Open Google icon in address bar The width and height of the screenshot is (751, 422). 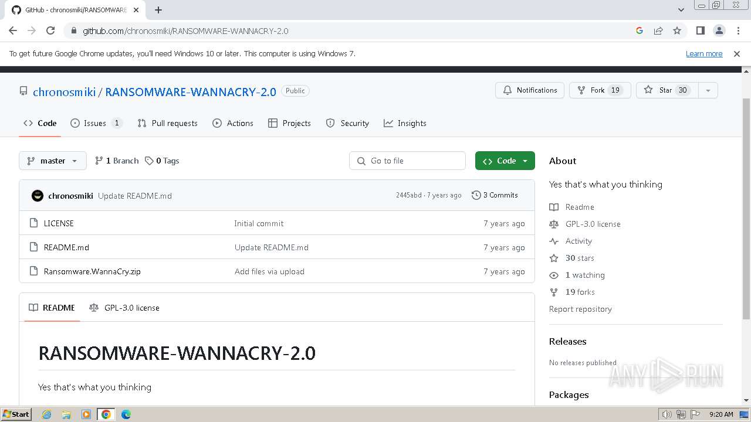[640, 30]
